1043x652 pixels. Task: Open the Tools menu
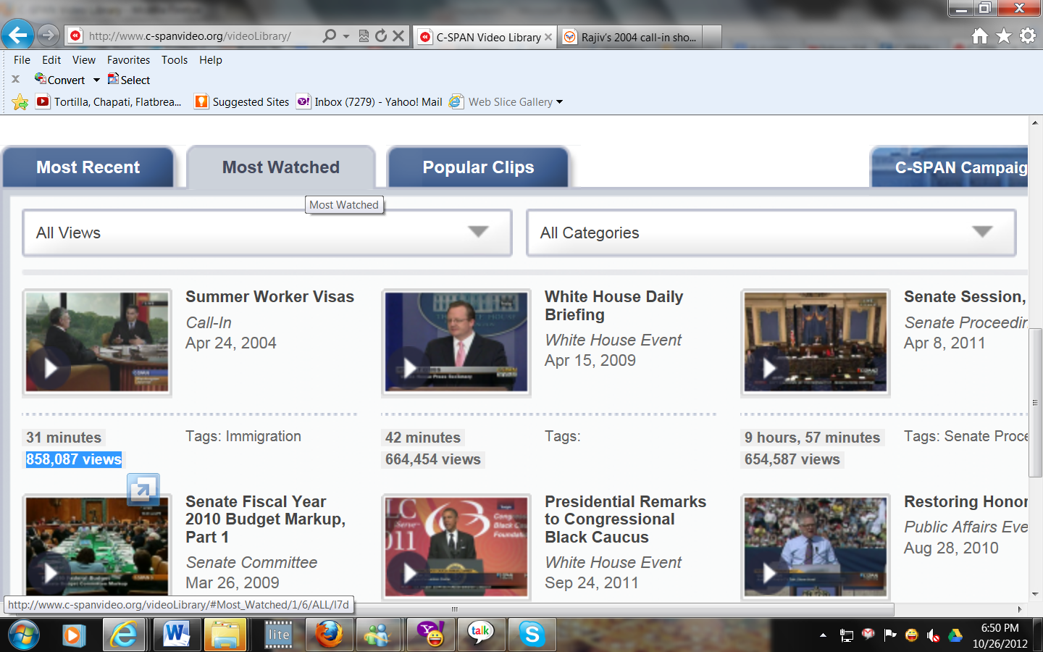click(x=175, y=60)
